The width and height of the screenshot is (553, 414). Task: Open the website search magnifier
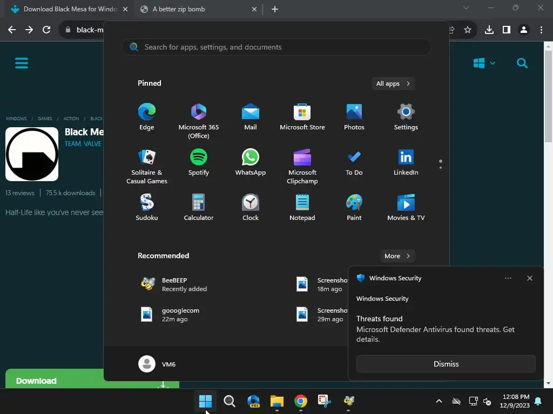[x=522, y=64]
